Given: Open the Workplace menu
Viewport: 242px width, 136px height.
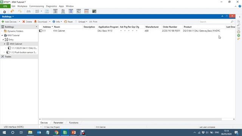Looking at the screenshot, I should tap(22, 6).
